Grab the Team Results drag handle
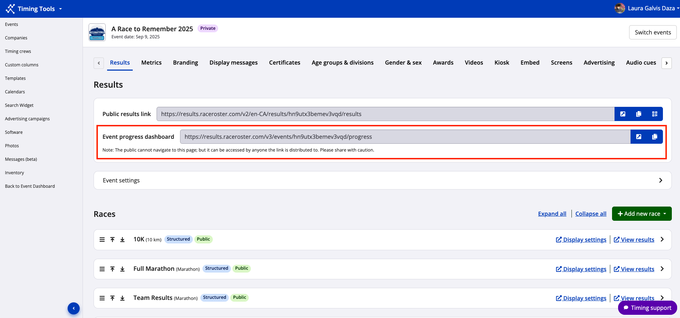 (102, 298)
